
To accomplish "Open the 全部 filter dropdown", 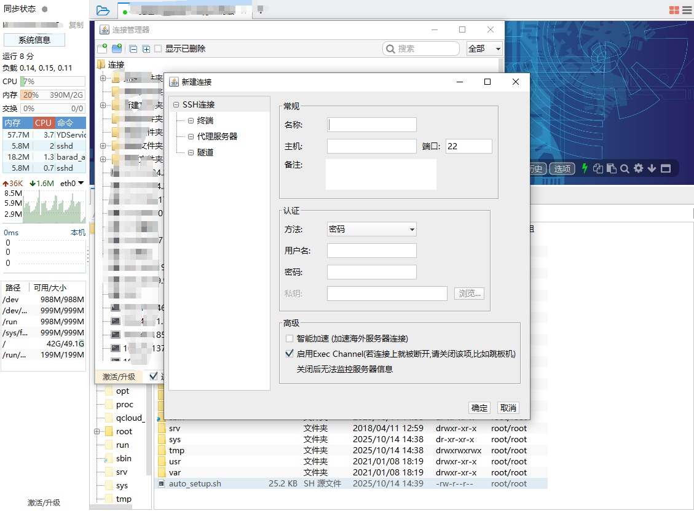I will 485,49.
